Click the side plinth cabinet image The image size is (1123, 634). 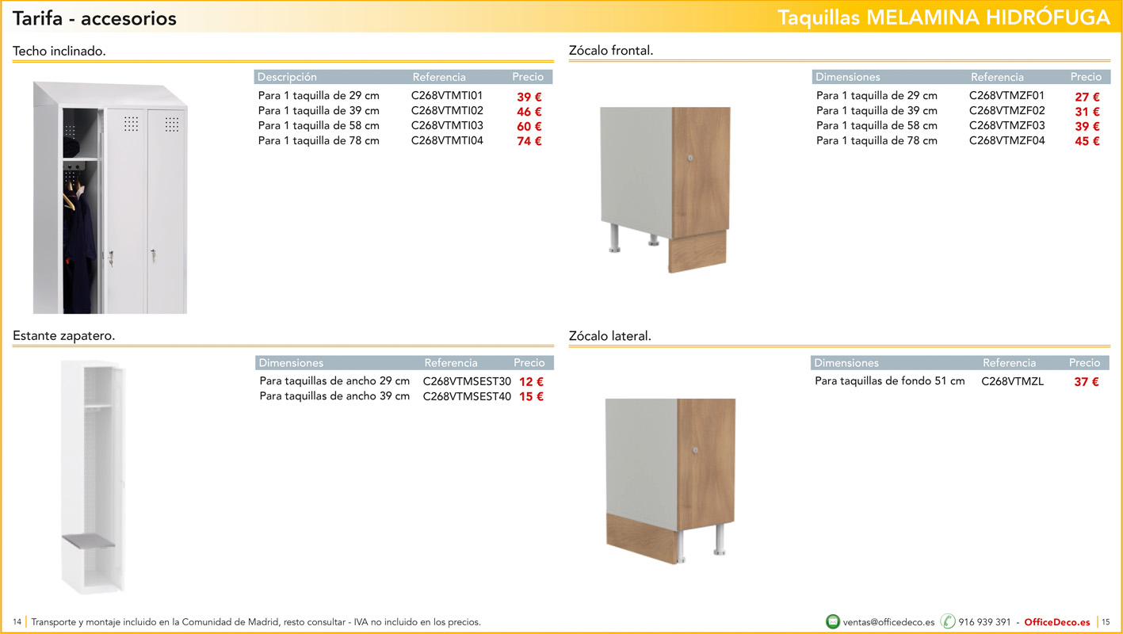click(x=670, y=480)
